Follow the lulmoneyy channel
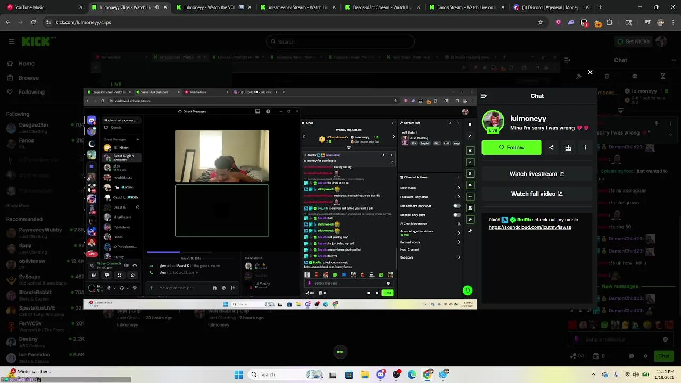 tap(511, 147)
